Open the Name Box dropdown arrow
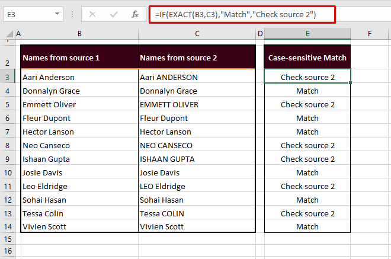The image size is (391, 259). [x=56, y=14]
